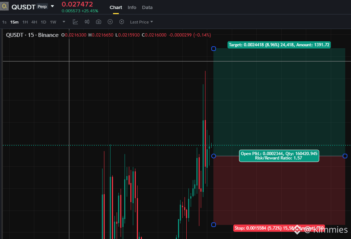Select the 4H timeframe
This screenshot has height=239, width=351.
tap(34, 22)
